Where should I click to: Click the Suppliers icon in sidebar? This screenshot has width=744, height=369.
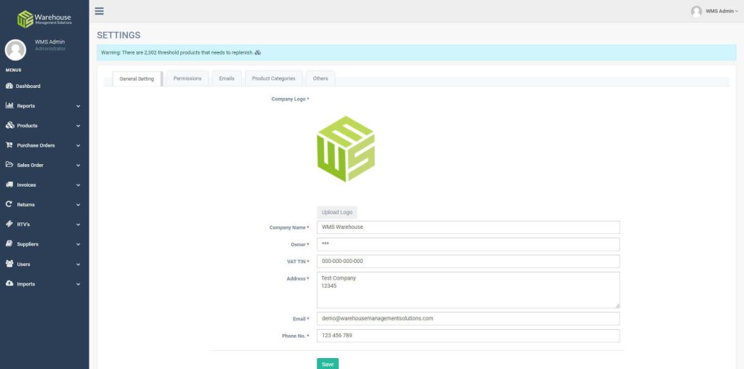(x=9, y=244)
